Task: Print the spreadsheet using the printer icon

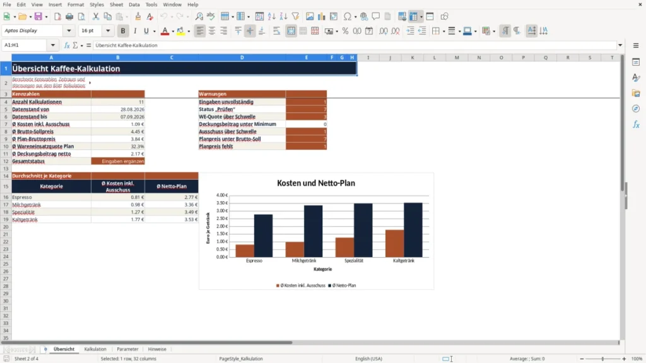Action: click(x=69, y=16)
